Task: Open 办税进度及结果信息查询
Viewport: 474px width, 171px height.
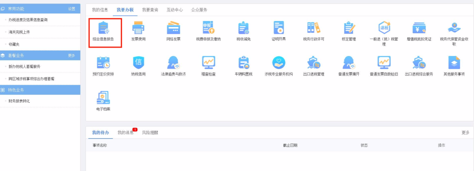Action: point(28,20)
